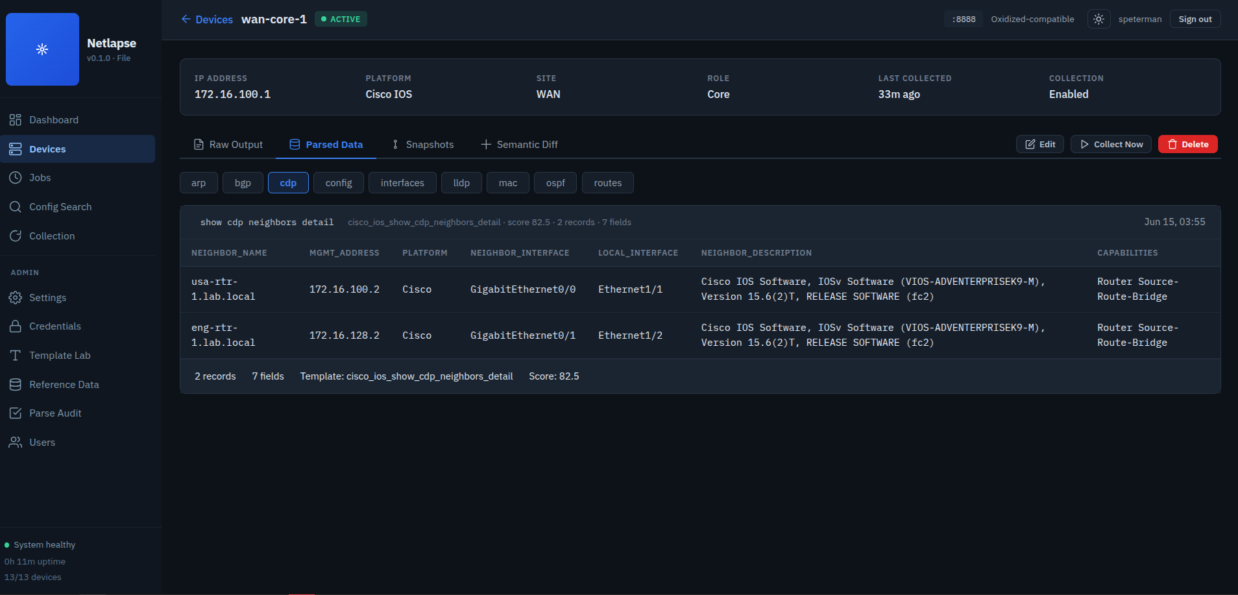This screenshot has height=595, width=1238.
Task: Toggle the light/dark theme sun icon
Action: (x=1098, y=19)
